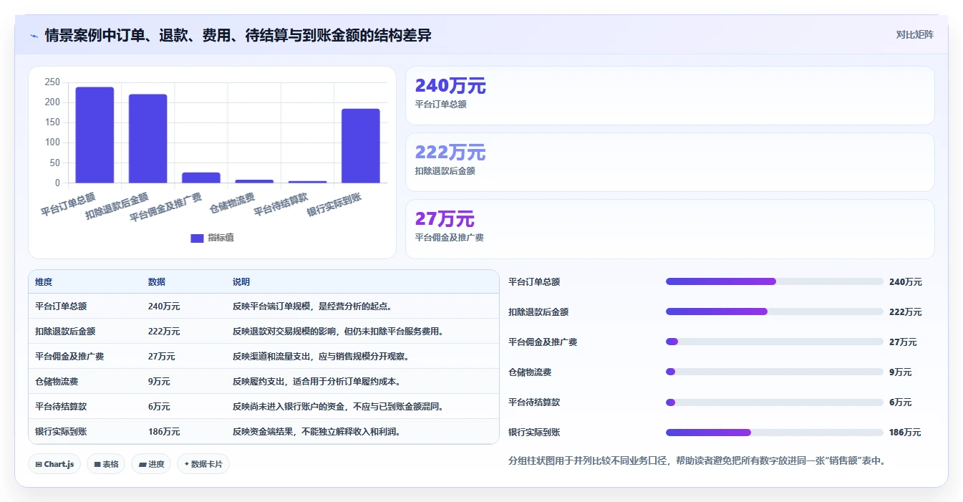The height and width of the screenshot is (502, 963).
Task: Click the Chart.js tag icon chip
Action: [x=55, y=464]
